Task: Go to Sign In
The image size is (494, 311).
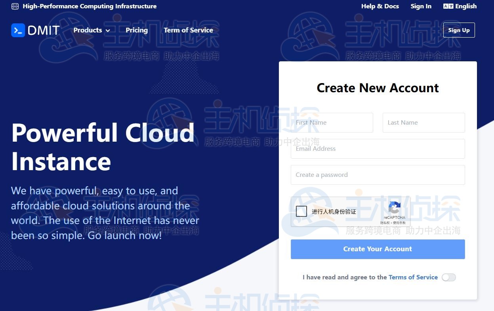Action: point(421,6)
